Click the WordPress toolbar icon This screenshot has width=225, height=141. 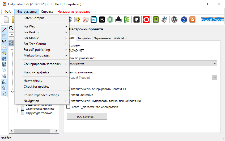pos(174,20)
